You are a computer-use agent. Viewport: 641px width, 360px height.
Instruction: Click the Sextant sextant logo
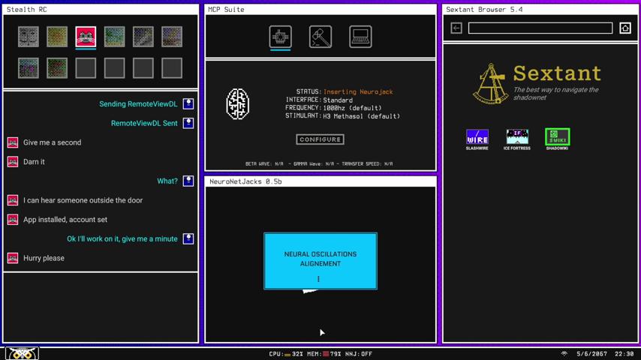(x=490, y=84)
